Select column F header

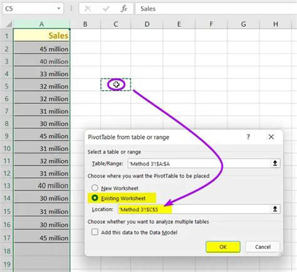click(211, 24)
